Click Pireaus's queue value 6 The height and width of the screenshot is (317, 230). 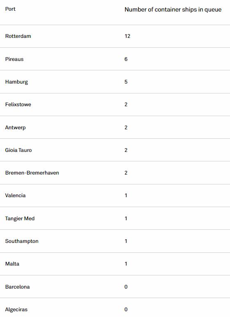[x=126, y=59]
